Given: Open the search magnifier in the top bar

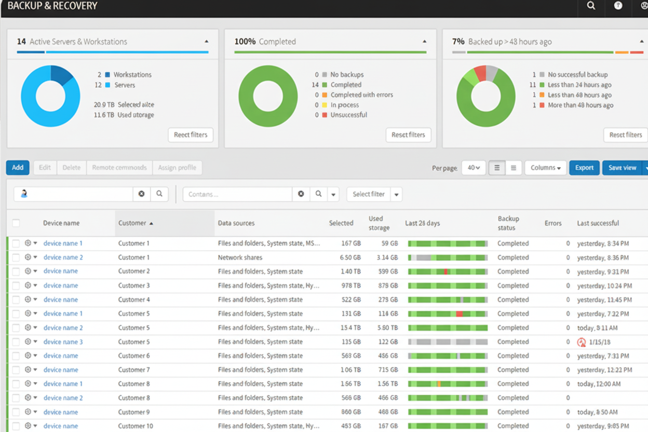Looking at the screenshot, I should tap(591, 6).
